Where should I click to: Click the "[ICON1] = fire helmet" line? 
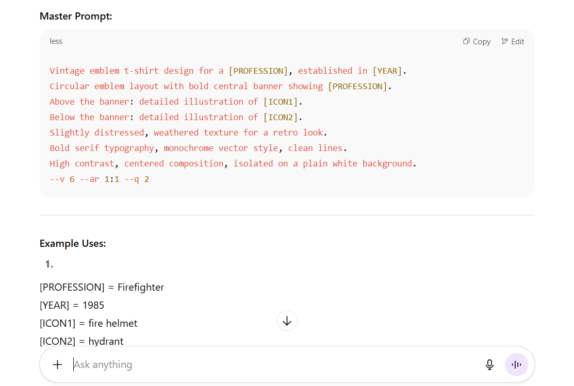pyautogui.click(x=89, y=323)
